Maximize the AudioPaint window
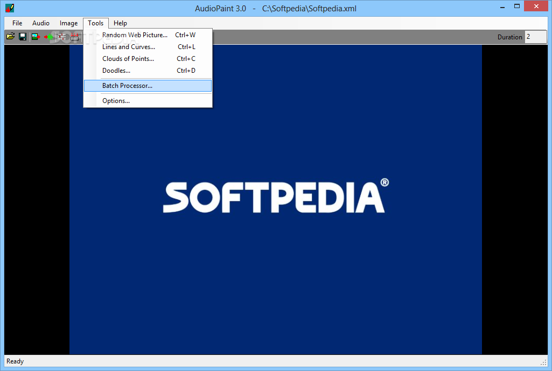Screen dimensions: 552x371 [x=517, y=6]
